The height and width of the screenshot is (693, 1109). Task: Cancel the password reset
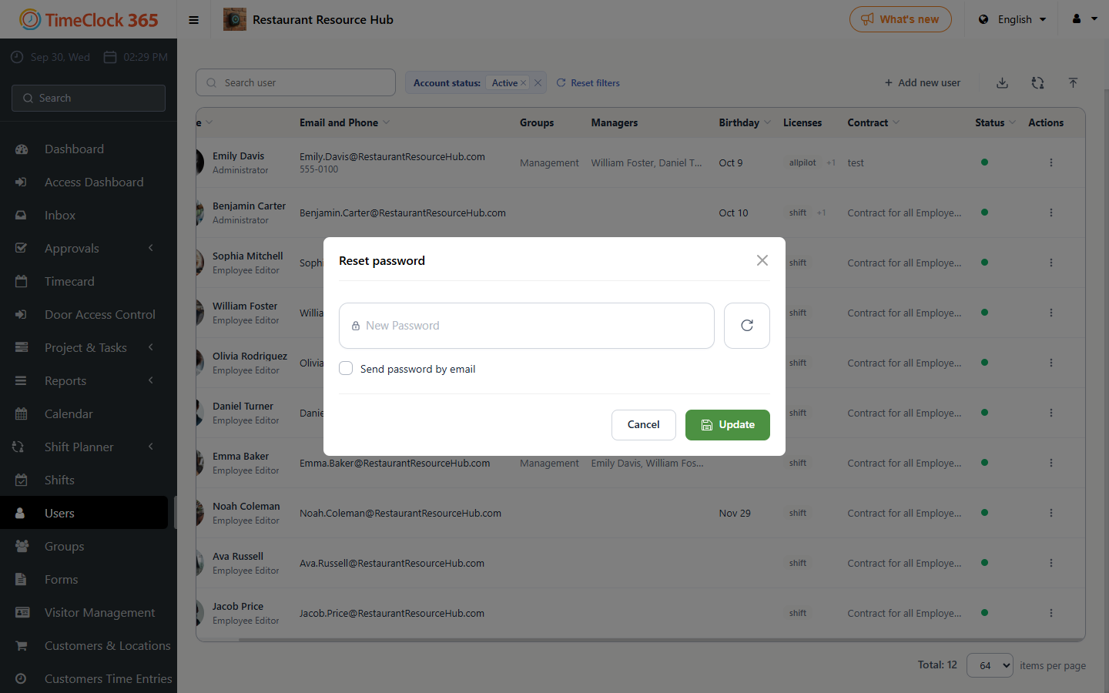click(x=644, y=425)
